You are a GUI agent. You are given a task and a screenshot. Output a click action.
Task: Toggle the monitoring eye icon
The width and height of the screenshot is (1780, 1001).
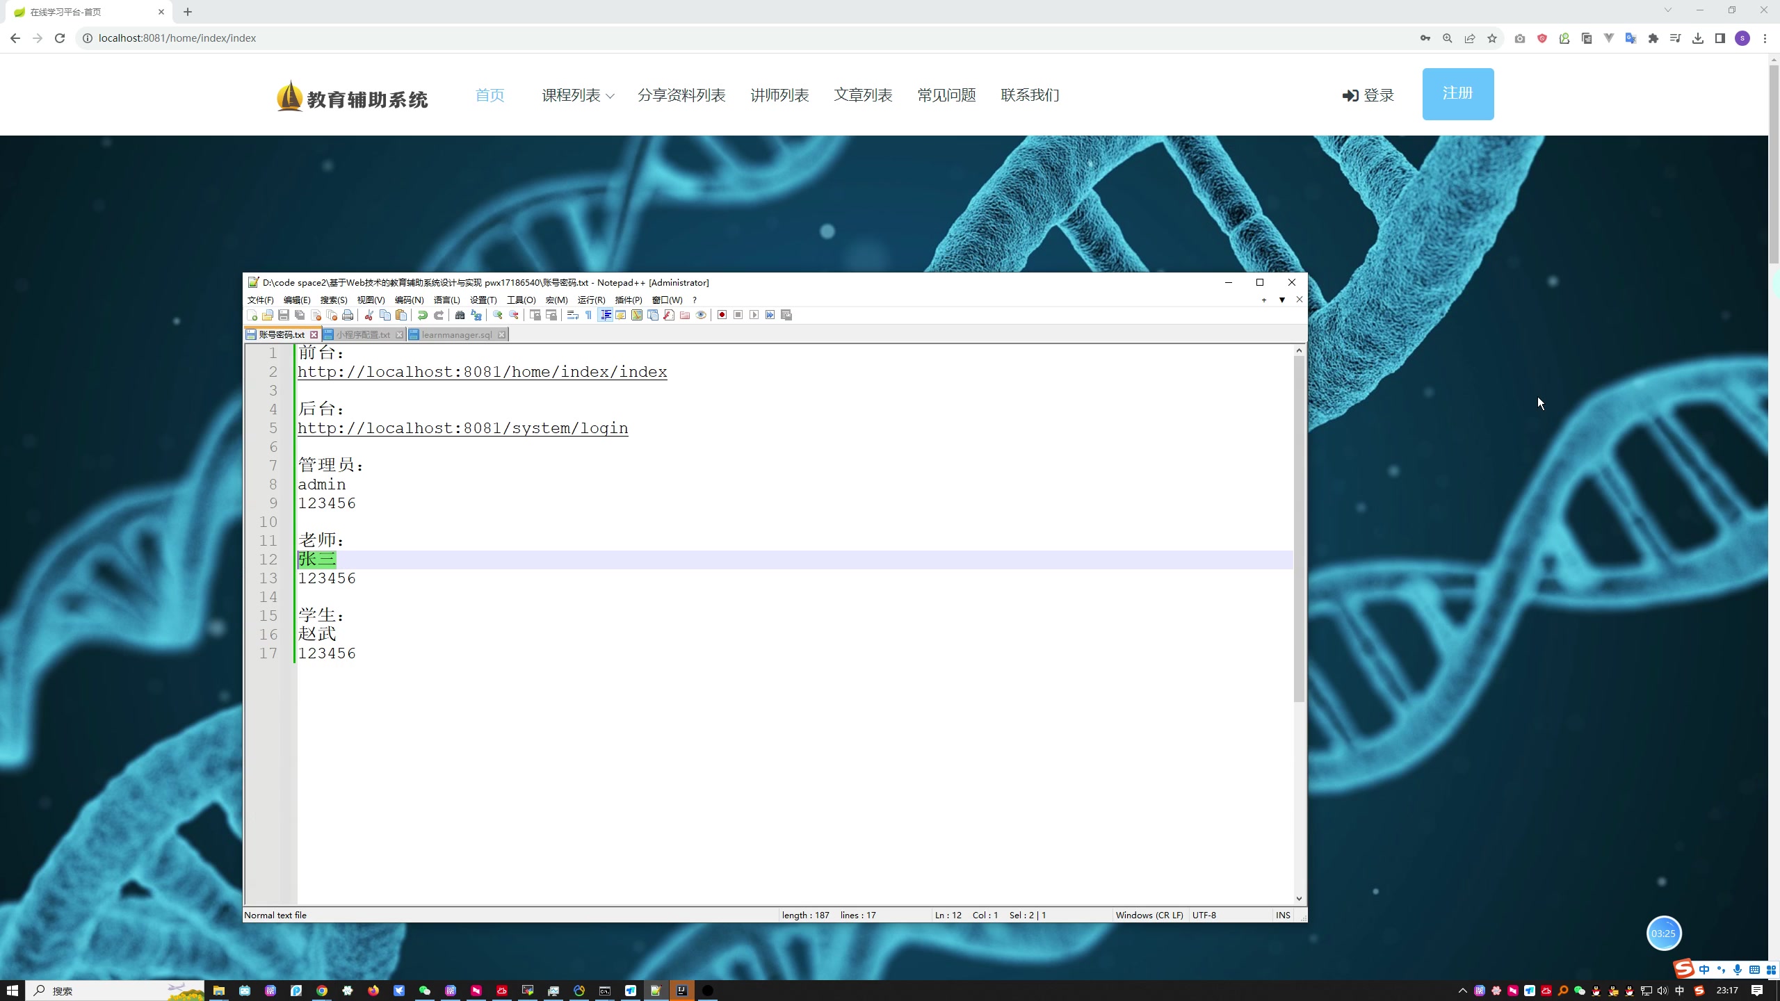click(701, 316)
